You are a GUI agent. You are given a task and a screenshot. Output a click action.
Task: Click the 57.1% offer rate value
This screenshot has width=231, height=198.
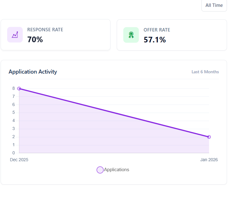tap(155, 40)
